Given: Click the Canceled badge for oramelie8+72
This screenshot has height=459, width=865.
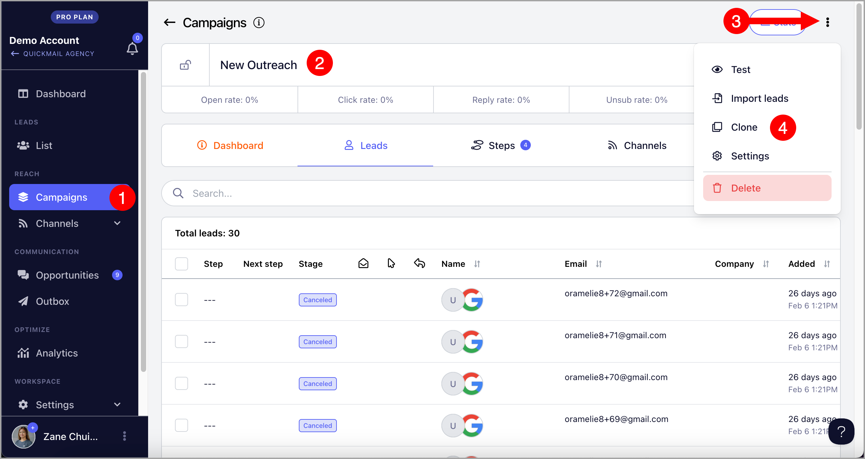Looking at the screenshot, I should (318, 300).
